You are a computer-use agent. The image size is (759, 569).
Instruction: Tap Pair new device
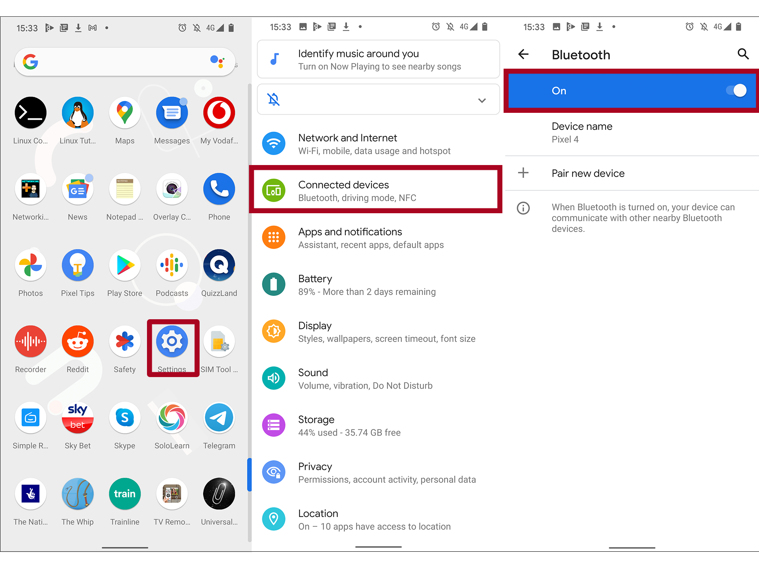[x=588, y=173]
